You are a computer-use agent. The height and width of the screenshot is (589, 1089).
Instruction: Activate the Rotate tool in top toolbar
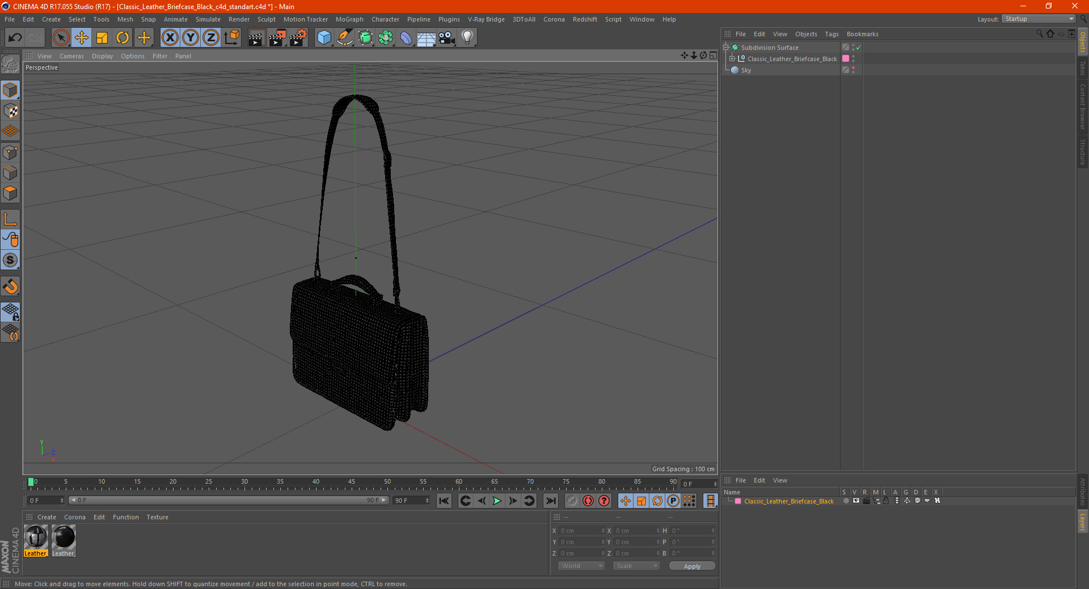click(123, 38)
